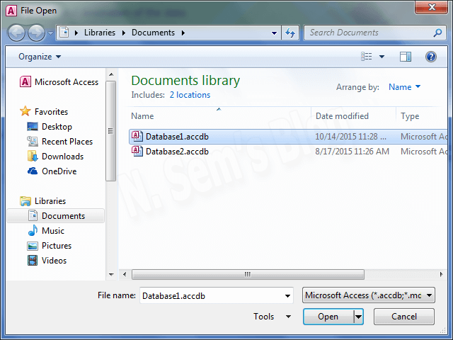Click the navigation pane vertical scrollbar thumb
Image resolution: width=453 pixels, height=340 pixels.
[110, 131]
